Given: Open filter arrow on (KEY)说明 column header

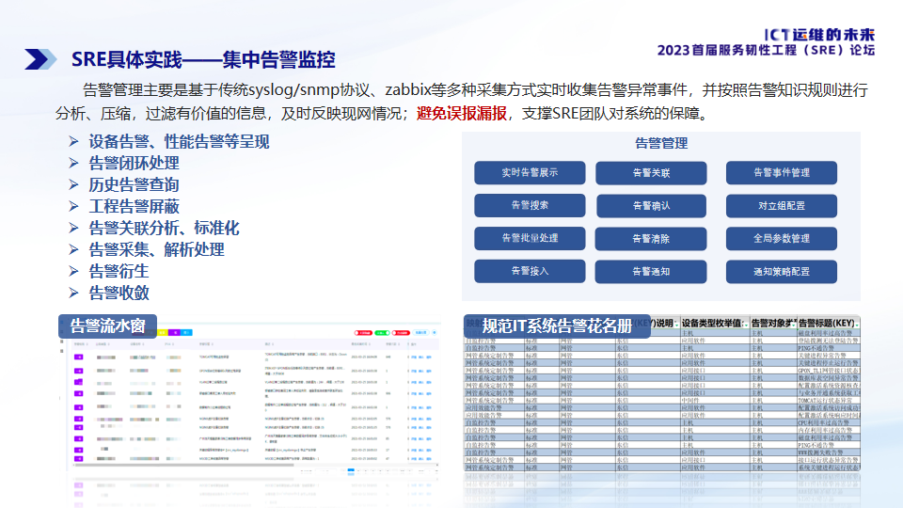Looking at the screenshot, I should [x=676, y=325].
